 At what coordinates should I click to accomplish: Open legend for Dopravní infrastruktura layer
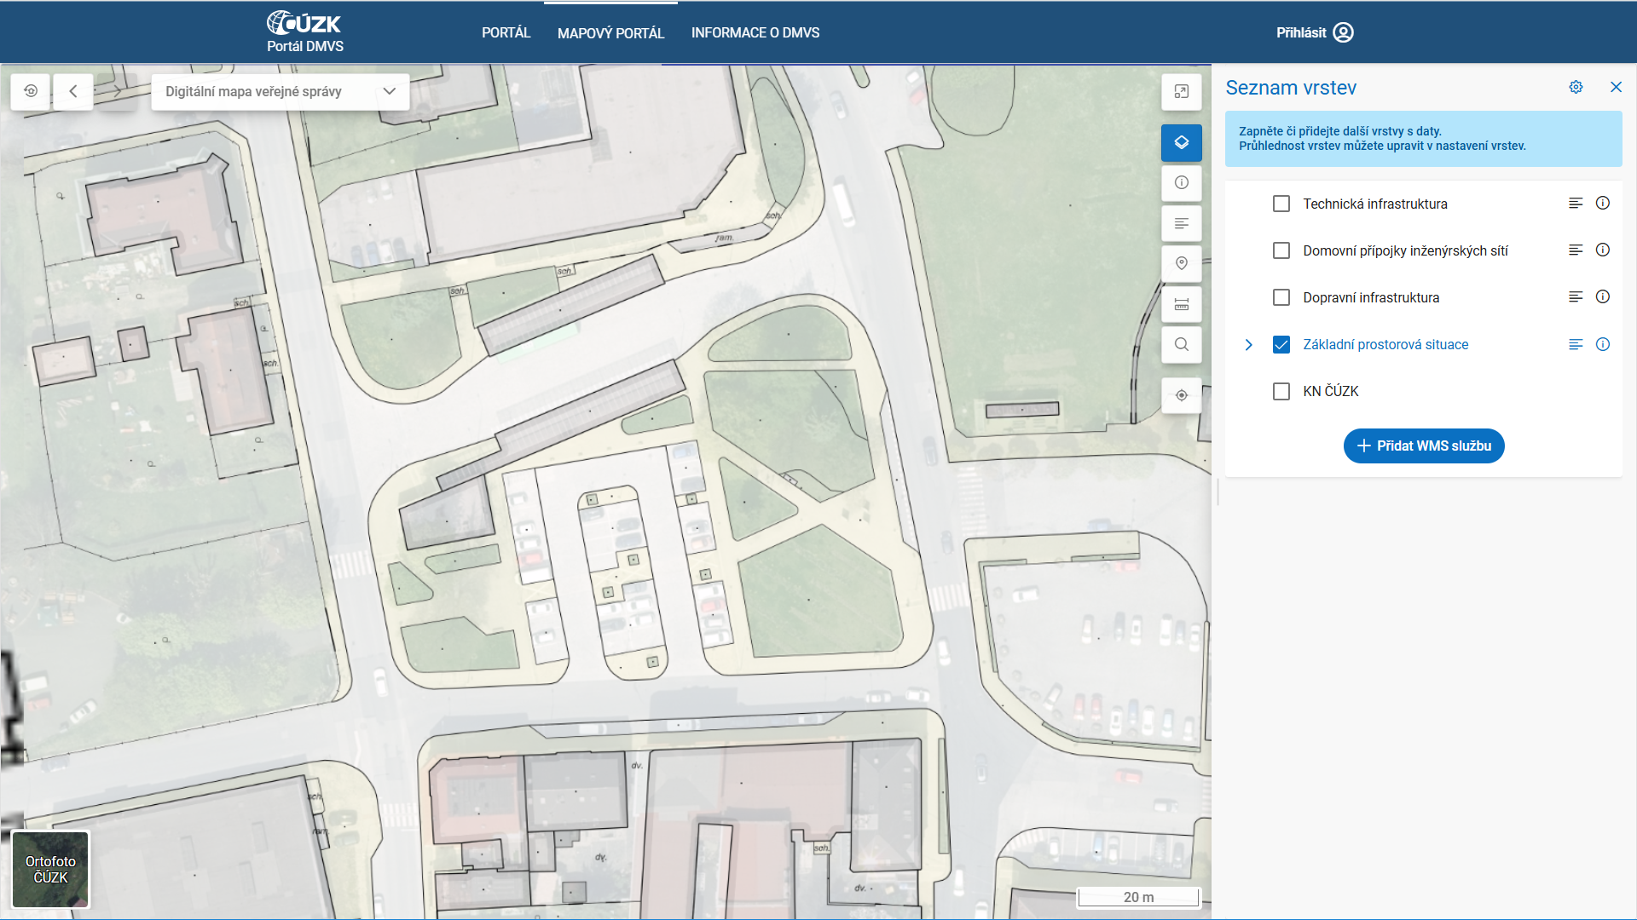point(1575,297)
